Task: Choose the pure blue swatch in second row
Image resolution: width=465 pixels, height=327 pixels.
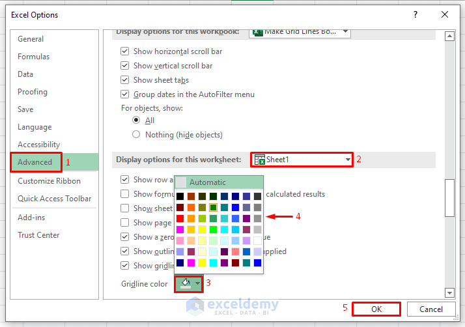Action: pyautogui.click(x=236, y=207)
